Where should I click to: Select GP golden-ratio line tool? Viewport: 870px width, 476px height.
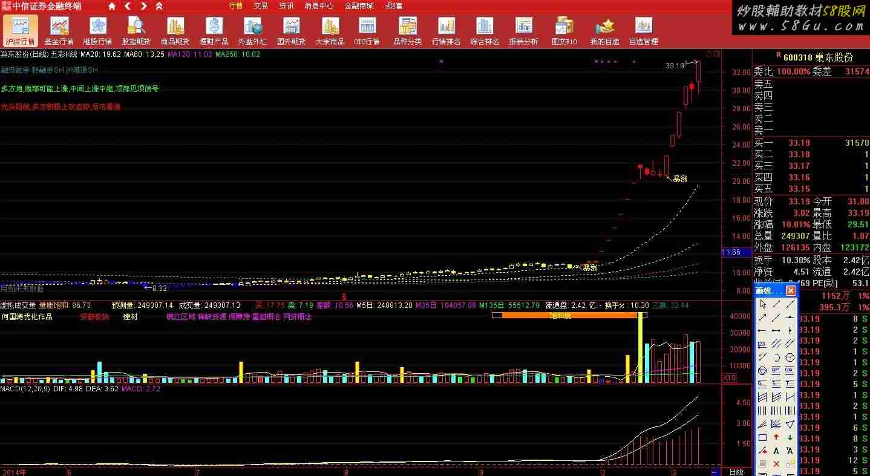(x=776, y=370)
